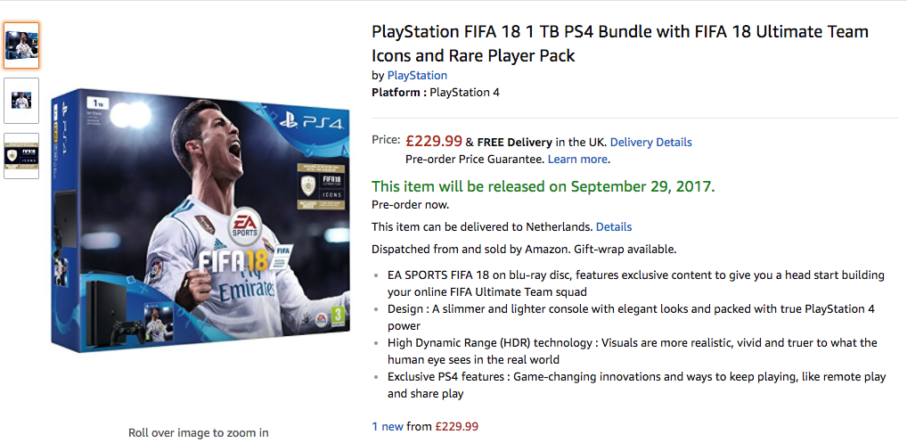Open the PlayStation brand link
The image size is (907, 443).
click(417, 76)
